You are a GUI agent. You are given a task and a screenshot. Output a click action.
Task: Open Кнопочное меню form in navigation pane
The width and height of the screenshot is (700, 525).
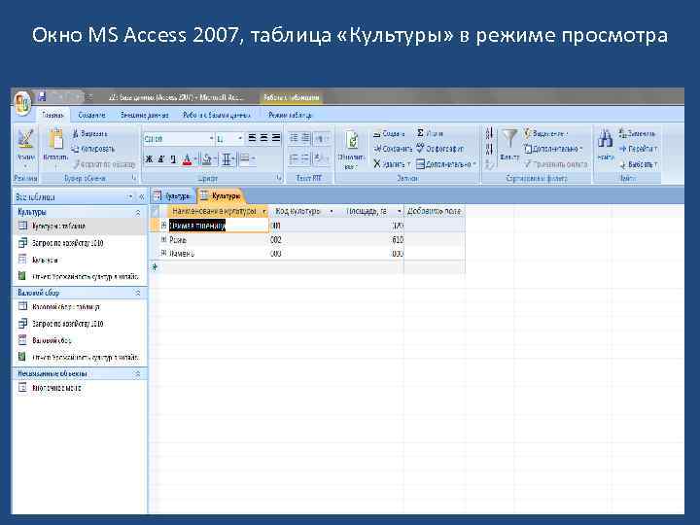(79, 388)
